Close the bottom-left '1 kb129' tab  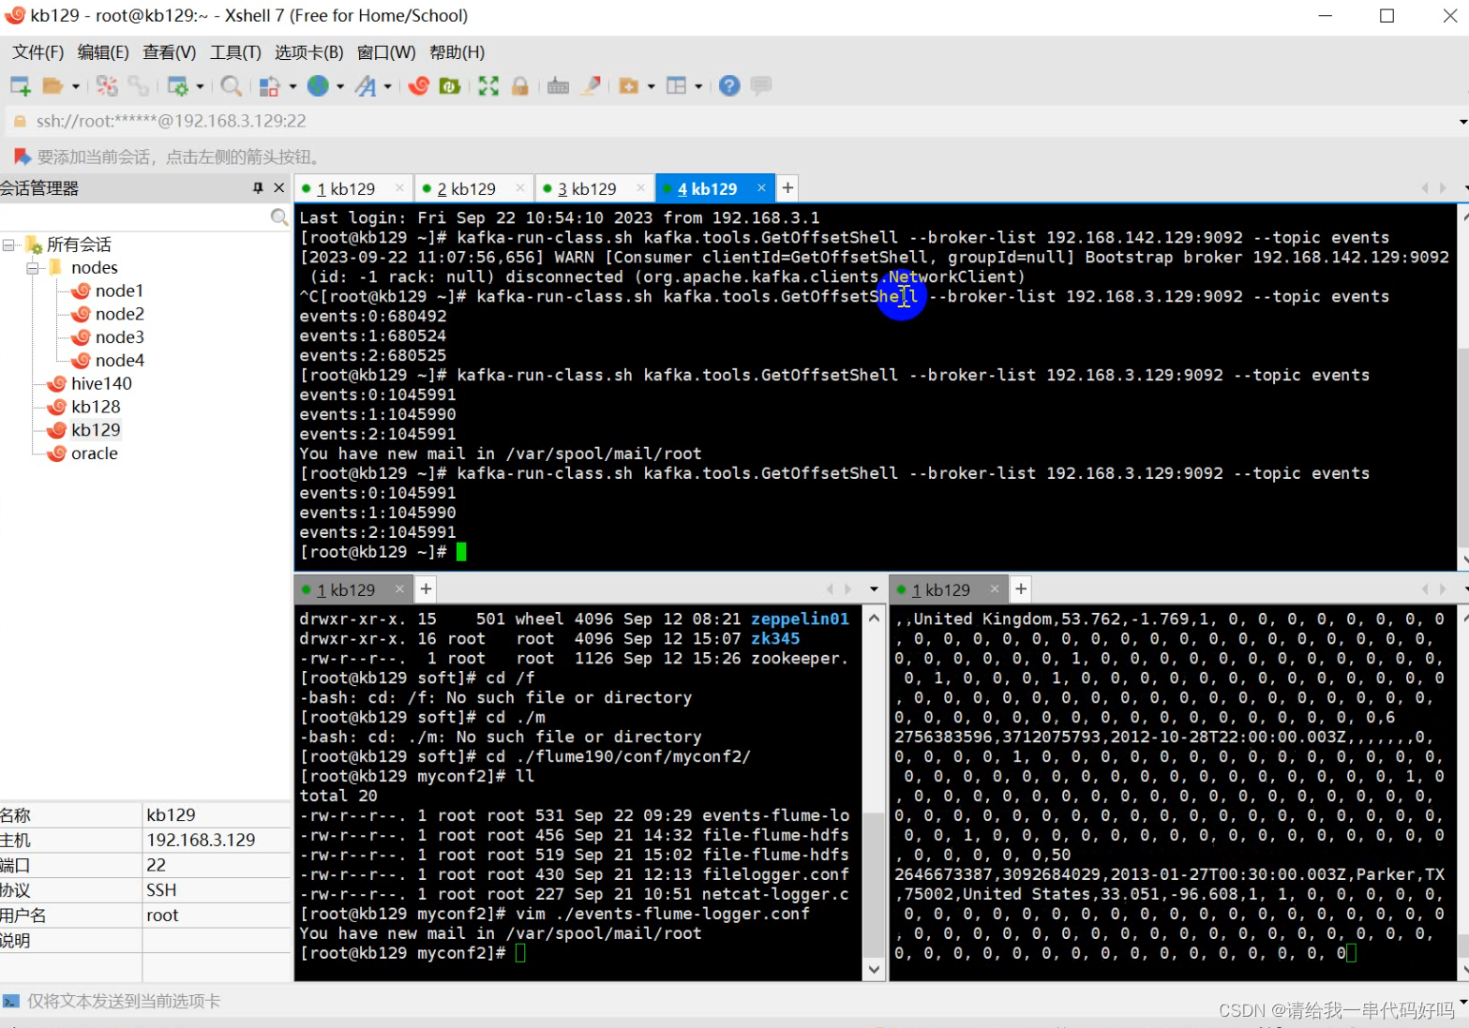399,588
